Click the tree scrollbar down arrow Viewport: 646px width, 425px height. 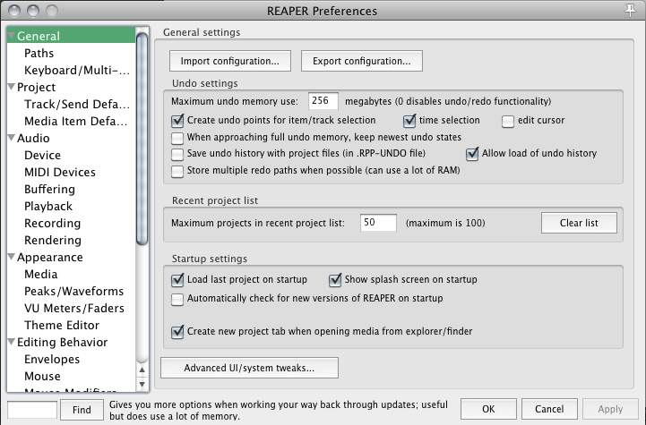click(142, 385)
